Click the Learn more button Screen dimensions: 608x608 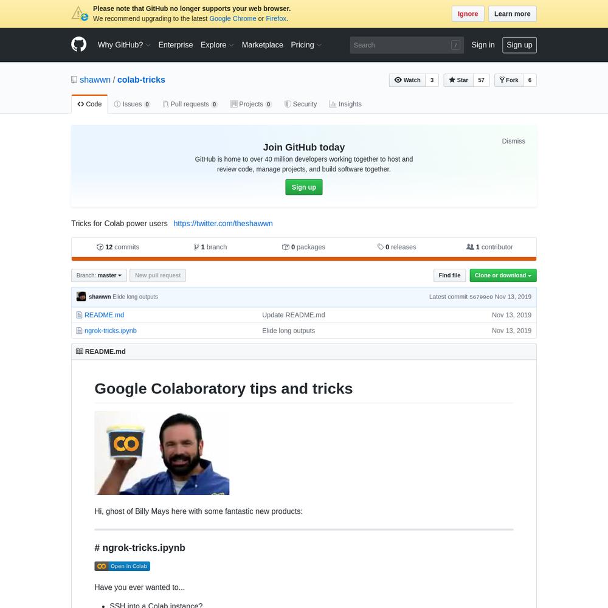(512, 14)
